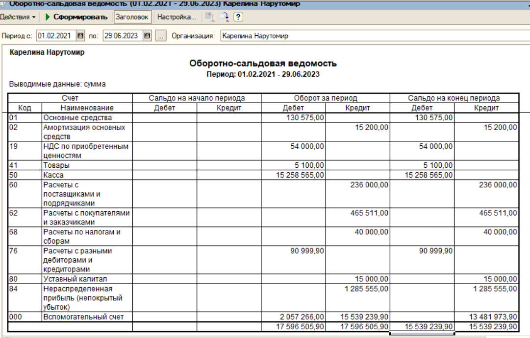Click the Сальдо на начало периода header
Viewport: 530px width, 338px height.
click(197, 98)
